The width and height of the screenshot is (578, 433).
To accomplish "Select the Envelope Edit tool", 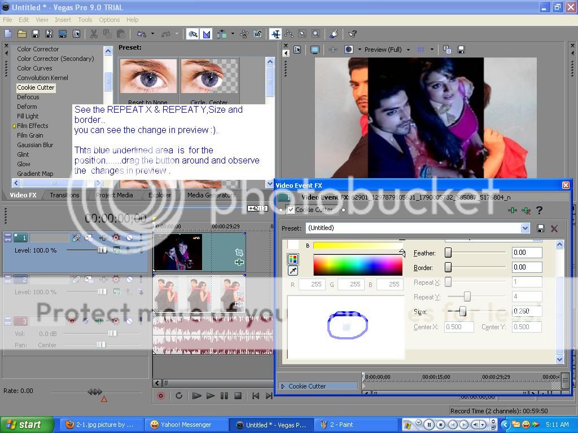I will (289, 34).
